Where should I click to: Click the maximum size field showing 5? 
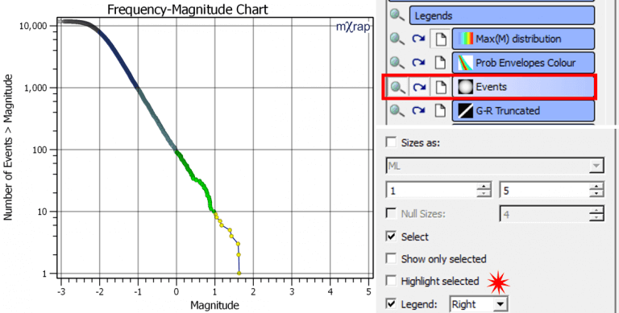(x=545, y=191)
